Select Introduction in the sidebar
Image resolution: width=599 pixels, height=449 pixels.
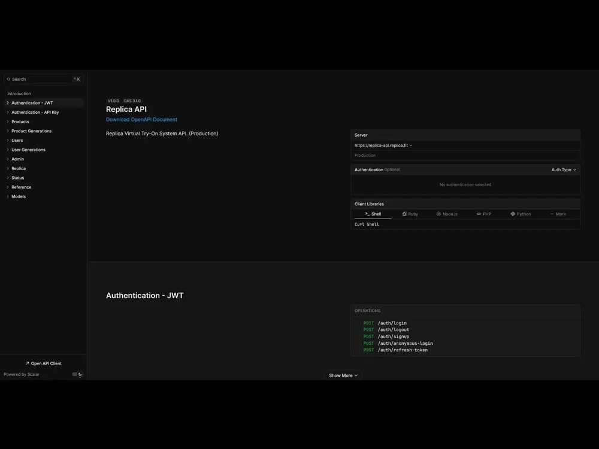(x=19, y=93)
